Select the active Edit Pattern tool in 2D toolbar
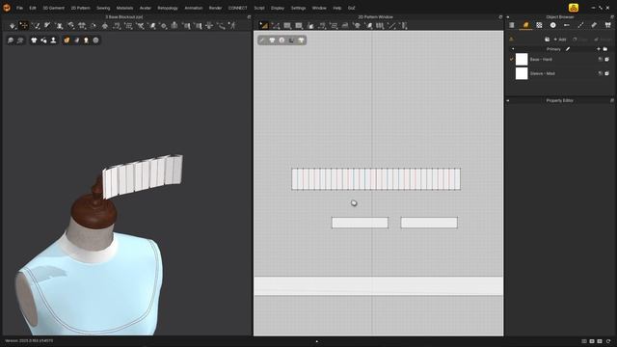The width and height of the screenshot is (617, 347). click(x=263, y=26)
